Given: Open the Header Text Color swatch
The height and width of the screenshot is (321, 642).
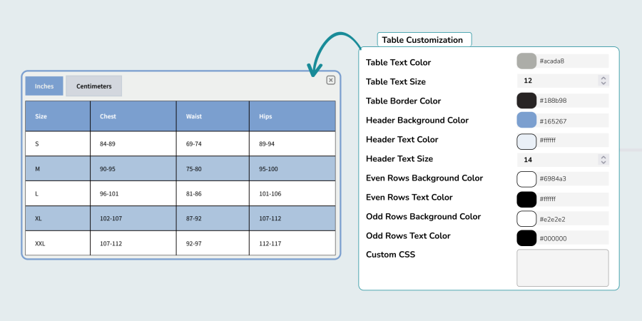Looking at the screenshot, I should [526, 140].
